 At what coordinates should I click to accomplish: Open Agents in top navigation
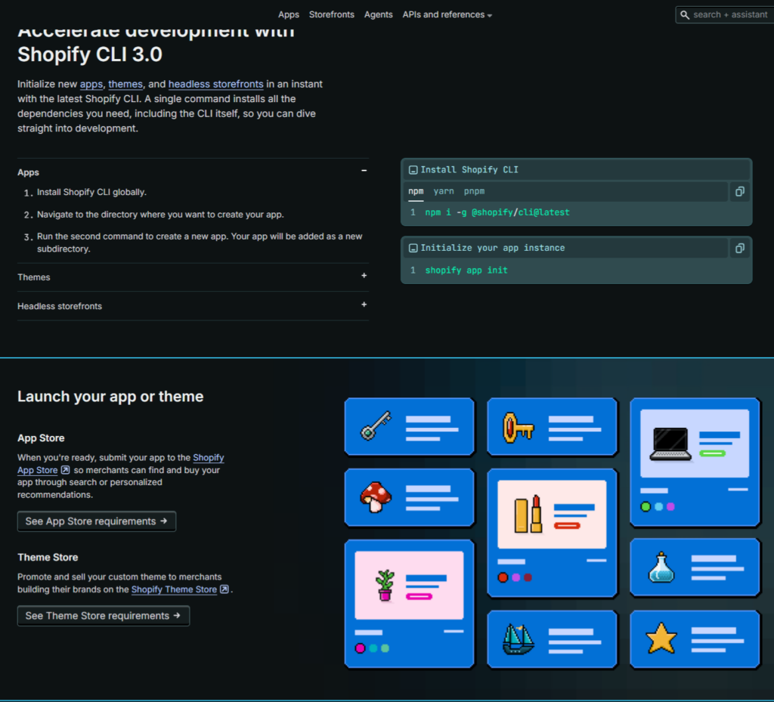tap(378, 15)
